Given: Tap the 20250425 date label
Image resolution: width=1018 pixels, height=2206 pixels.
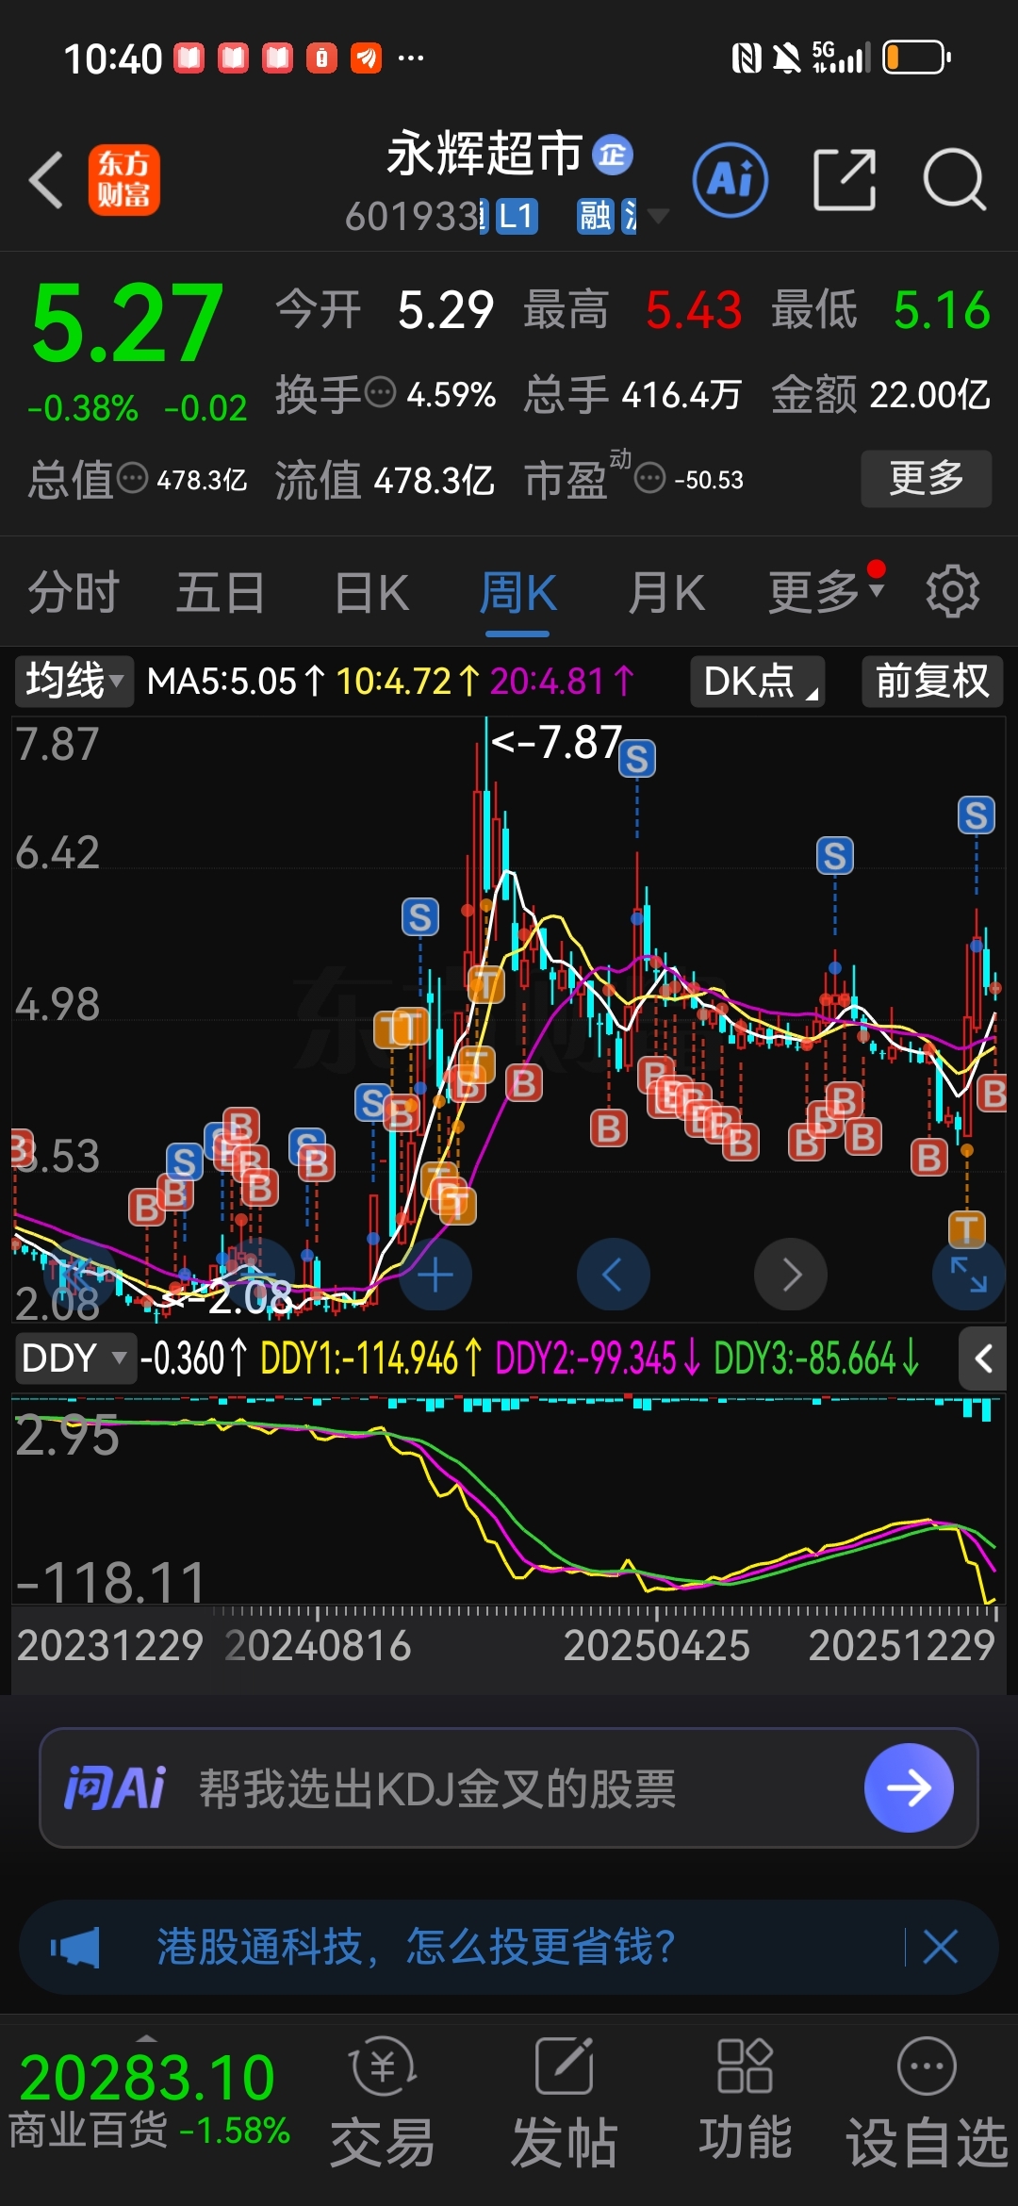Looking at the screenshot, I should (656, 1645).
